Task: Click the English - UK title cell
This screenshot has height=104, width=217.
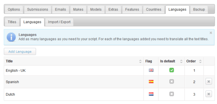Action: [74, 70]
